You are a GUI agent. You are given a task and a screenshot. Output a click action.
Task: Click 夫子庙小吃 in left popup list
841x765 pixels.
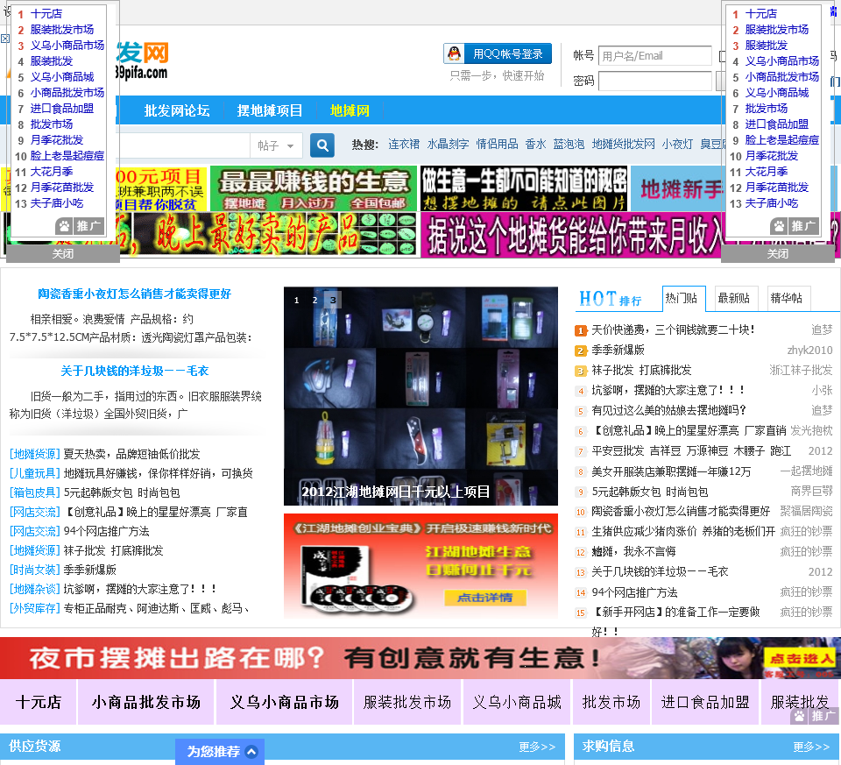click(56, 203)
